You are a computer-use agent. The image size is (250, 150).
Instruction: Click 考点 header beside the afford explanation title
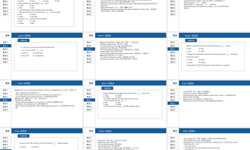click(x=7, y=83)
